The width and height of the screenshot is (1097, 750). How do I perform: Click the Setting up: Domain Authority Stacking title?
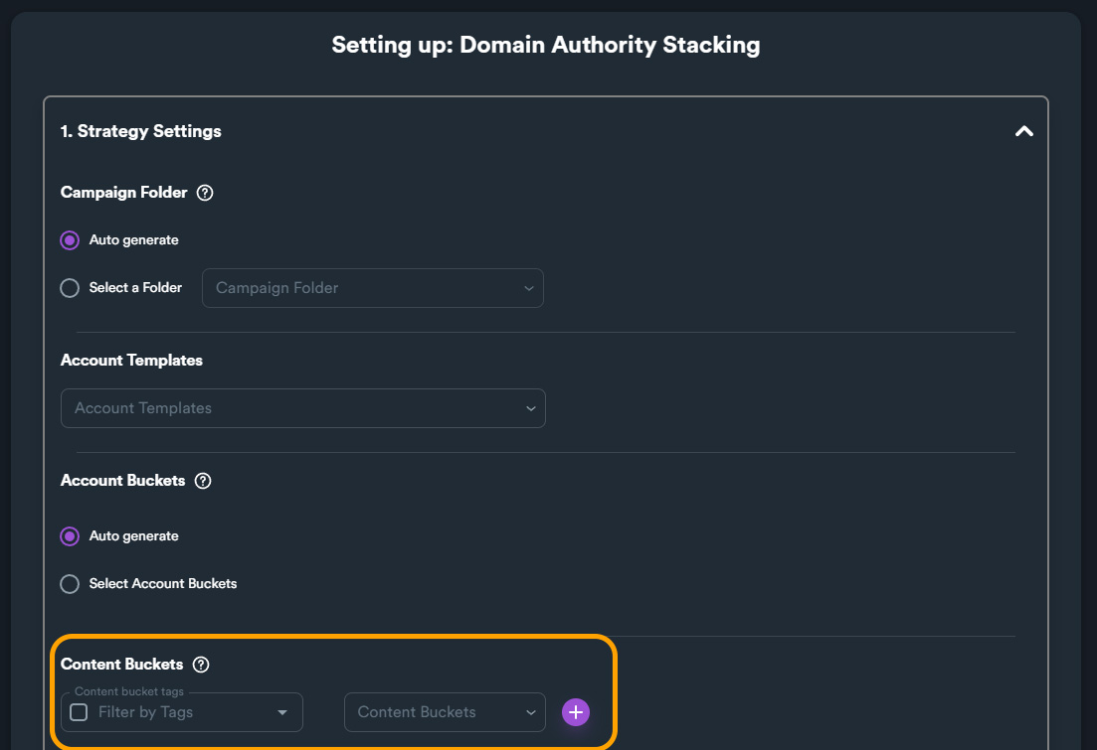[546, 45]
